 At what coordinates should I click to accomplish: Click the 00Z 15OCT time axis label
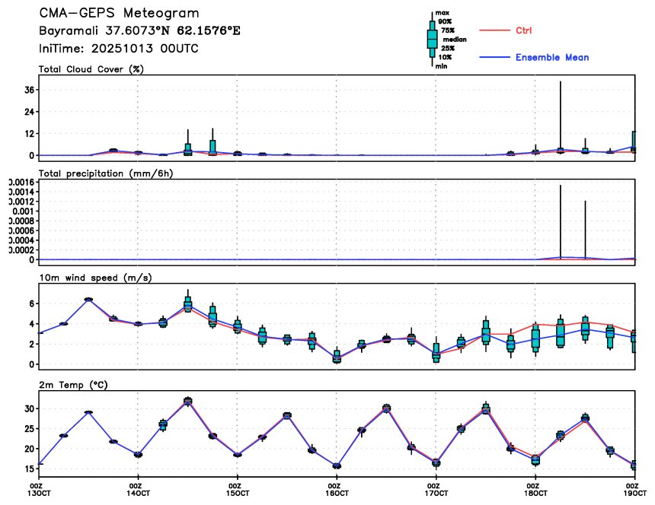tap(238, 490)
